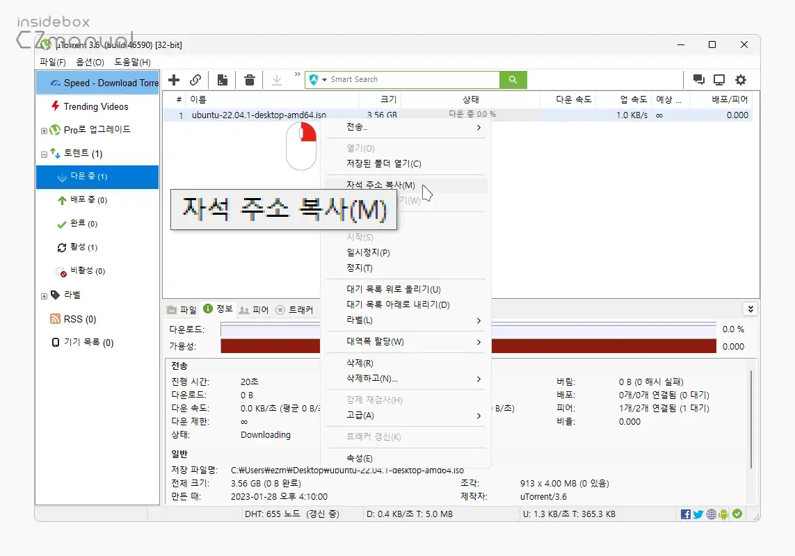Click the 가용성 red availability bar
Viewport: 795px width, 556px height.
(x=469, y=346)
